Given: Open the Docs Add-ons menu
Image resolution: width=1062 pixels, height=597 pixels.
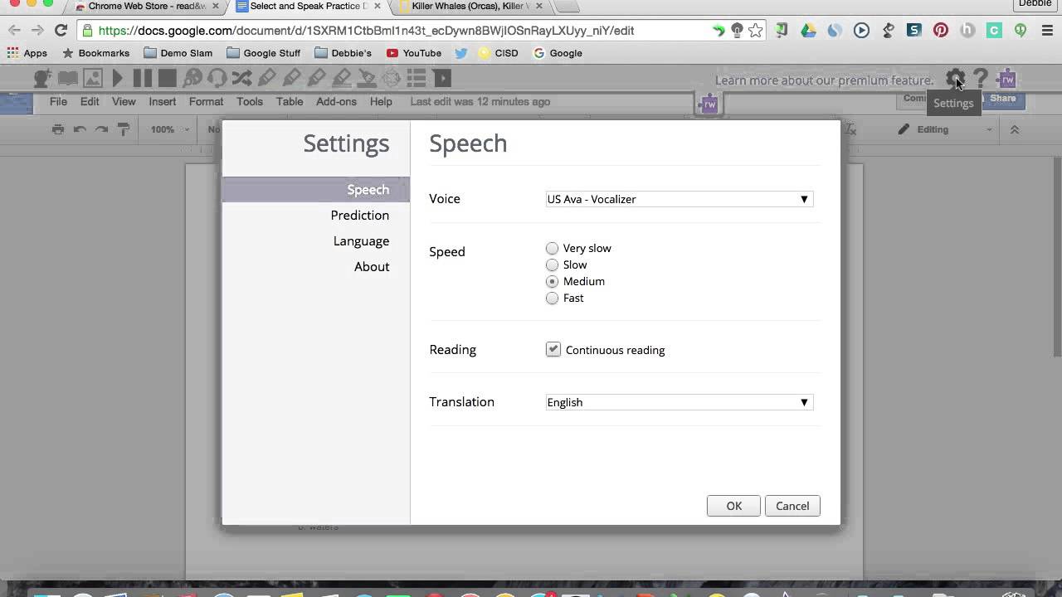Looking at the screenshot, I should click(x=336, y=101).
